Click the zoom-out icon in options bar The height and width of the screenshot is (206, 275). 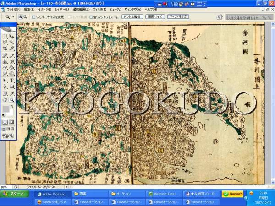(x=25, y=17)
